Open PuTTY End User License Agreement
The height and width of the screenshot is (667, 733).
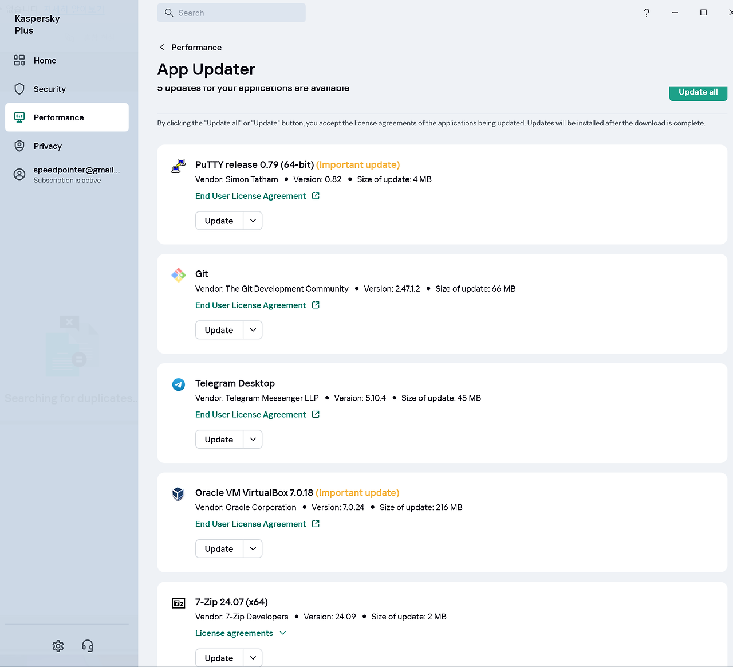coord(251,196)
